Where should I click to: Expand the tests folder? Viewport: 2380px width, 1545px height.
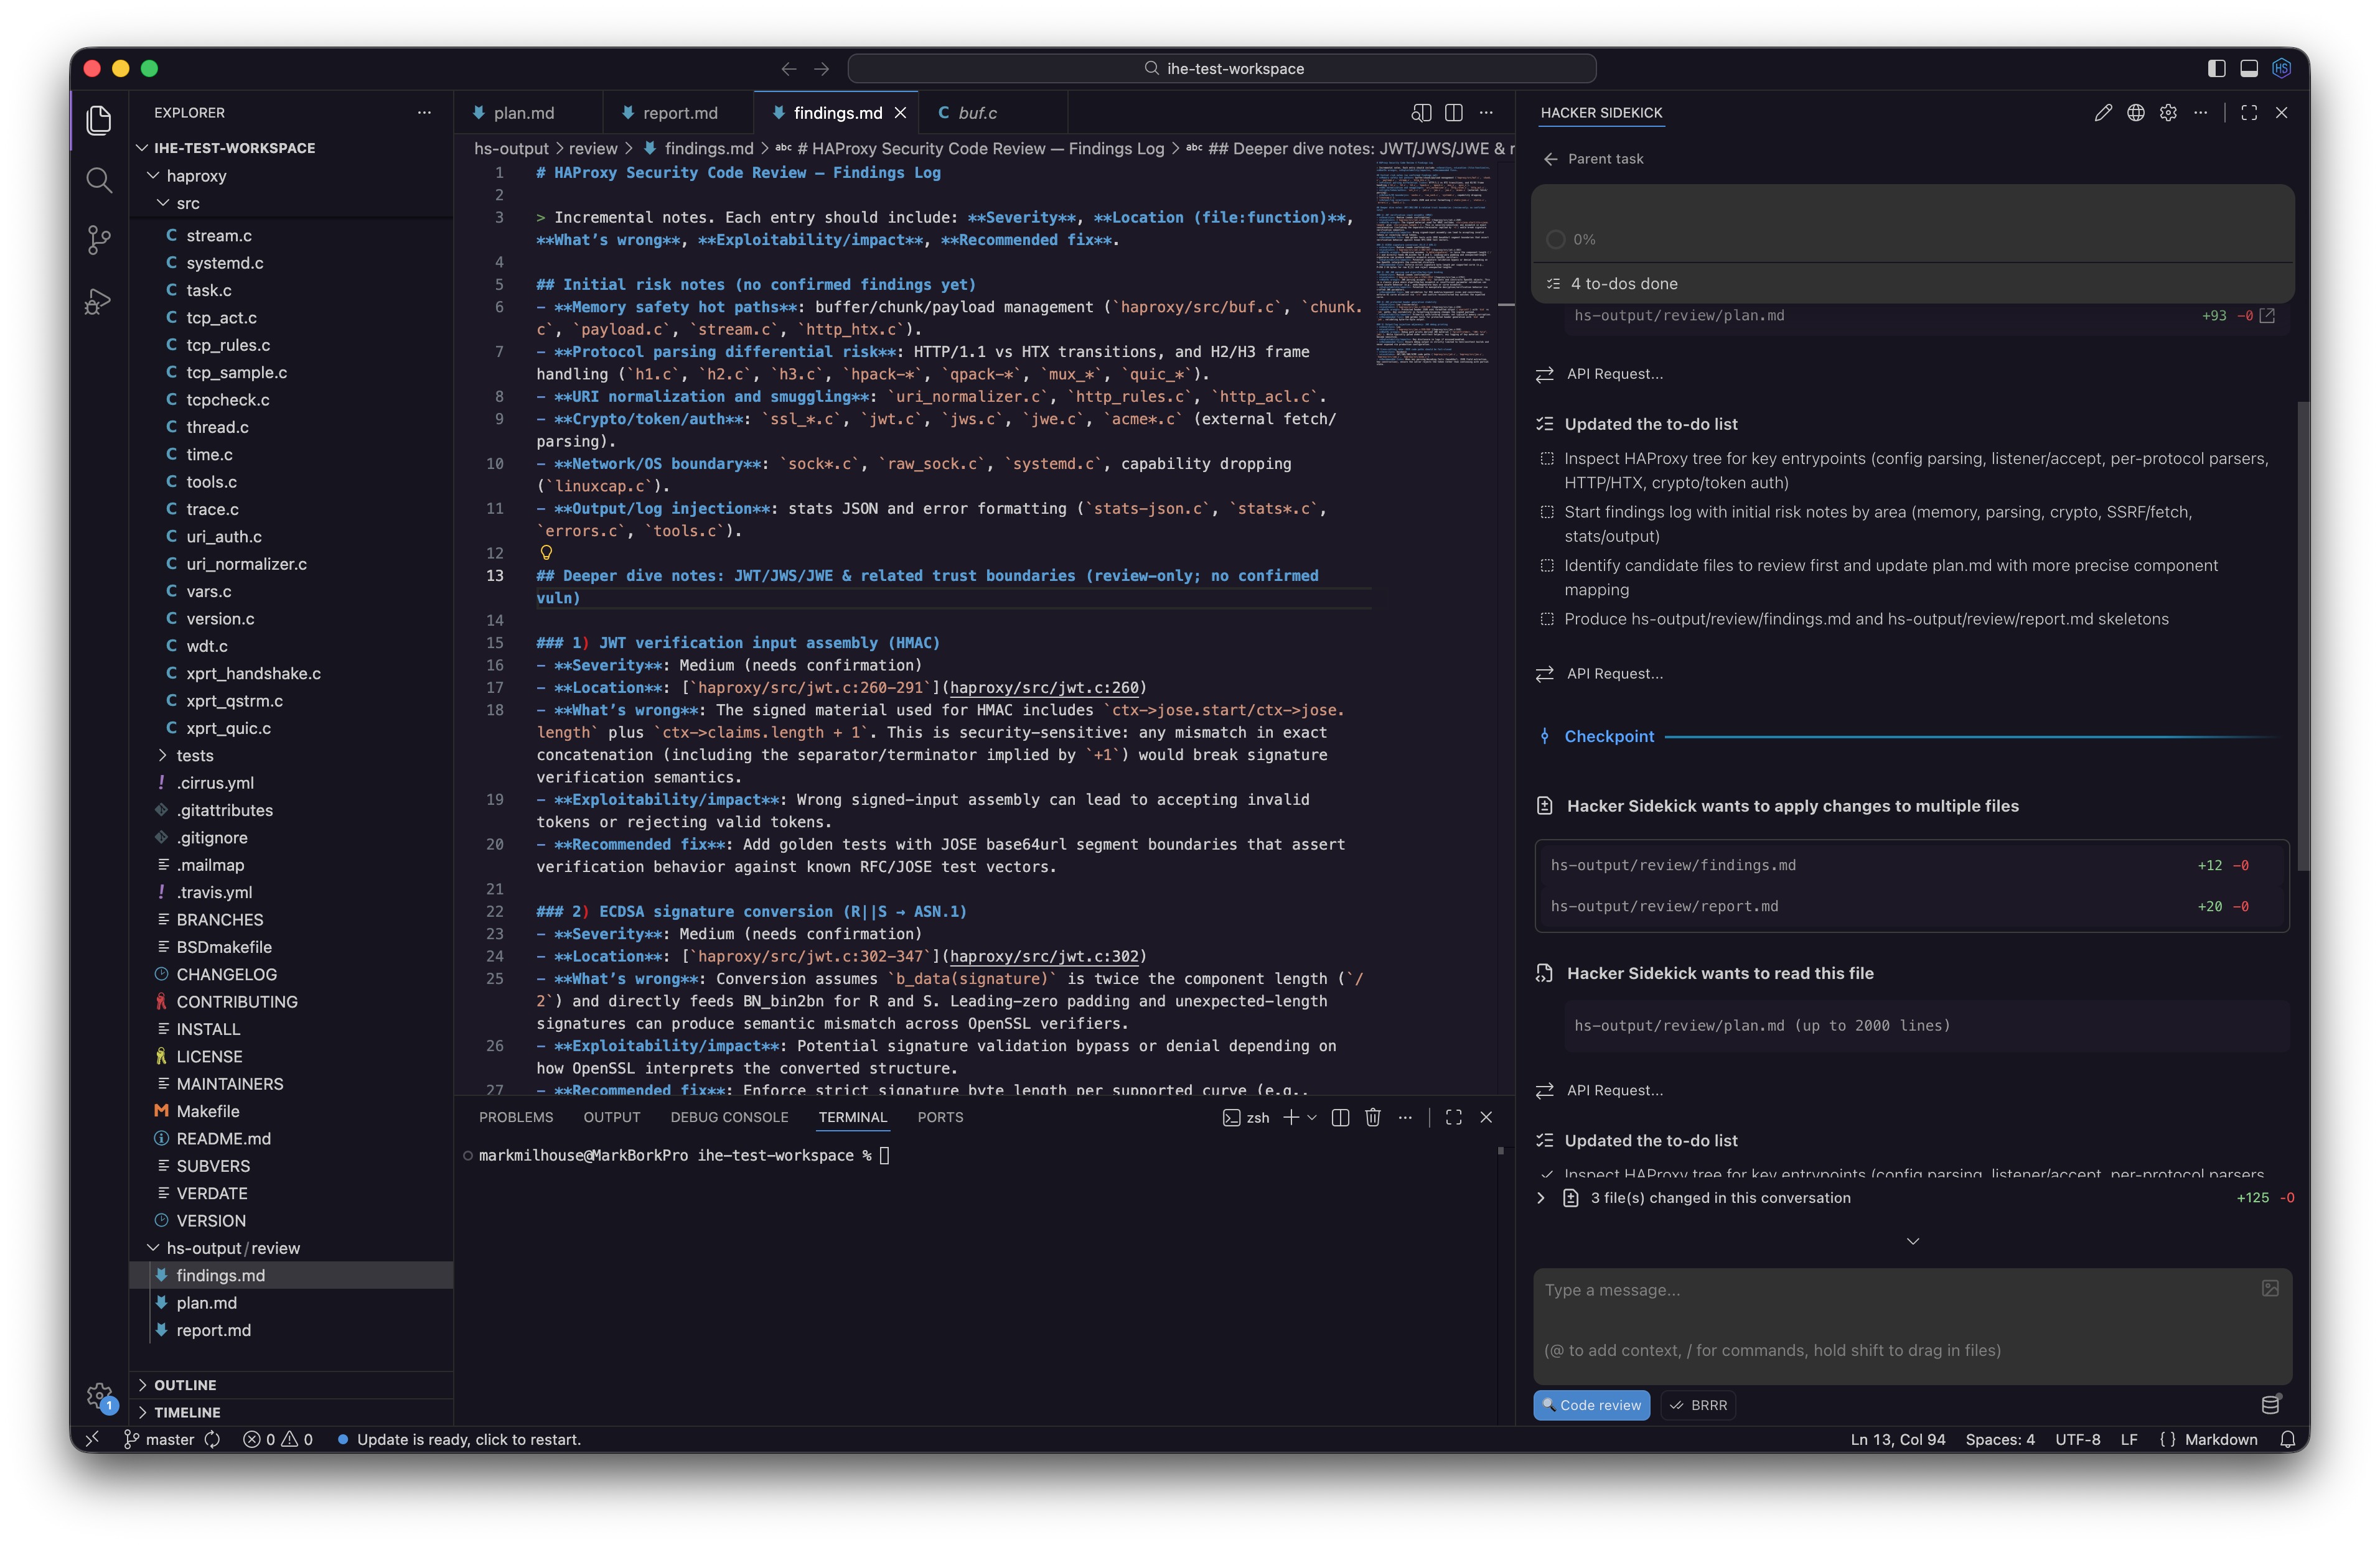[x=163, y=756]
